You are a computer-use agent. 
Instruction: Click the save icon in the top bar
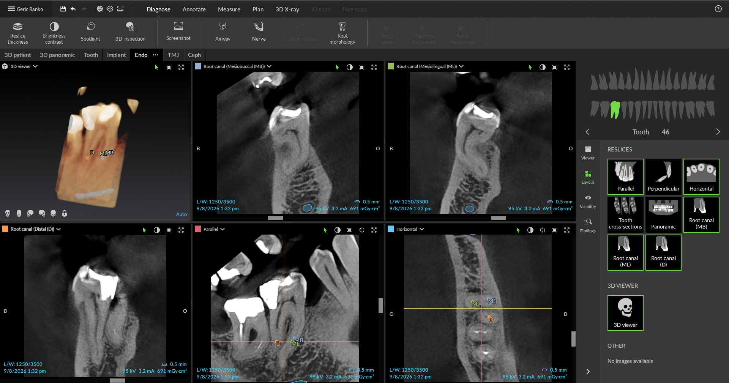63,9
